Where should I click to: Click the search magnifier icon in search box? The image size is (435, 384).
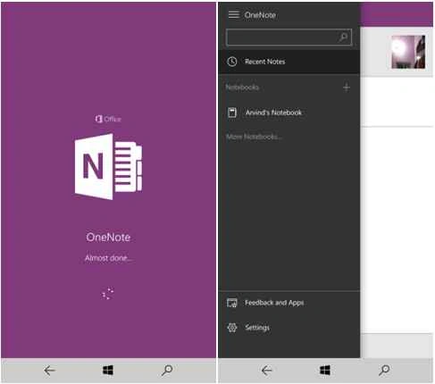coord(344,38)
